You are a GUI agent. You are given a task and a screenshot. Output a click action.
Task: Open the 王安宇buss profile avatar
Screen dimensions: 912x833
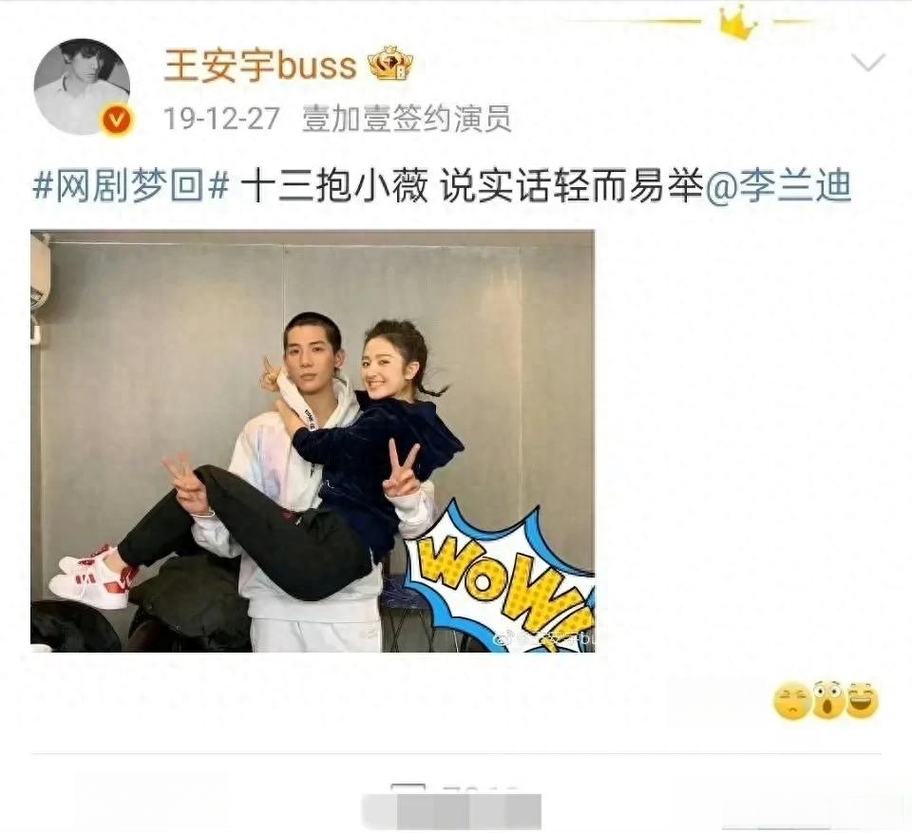[82, 86]
